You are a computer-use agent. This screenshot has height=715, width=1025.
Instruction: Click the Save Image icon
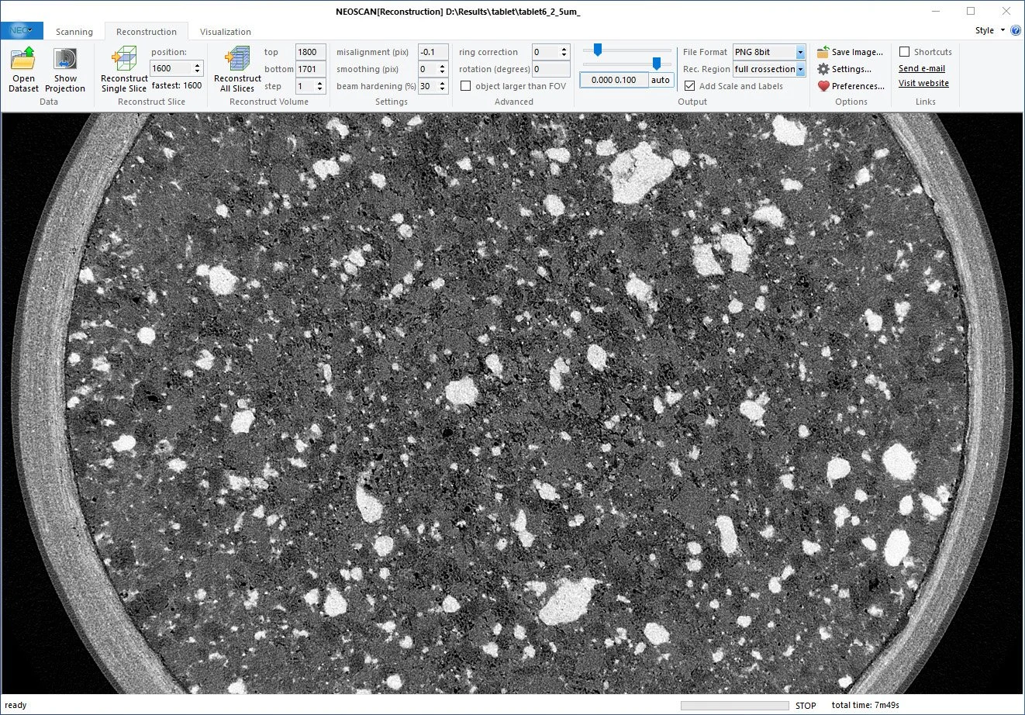coord(823,52)
